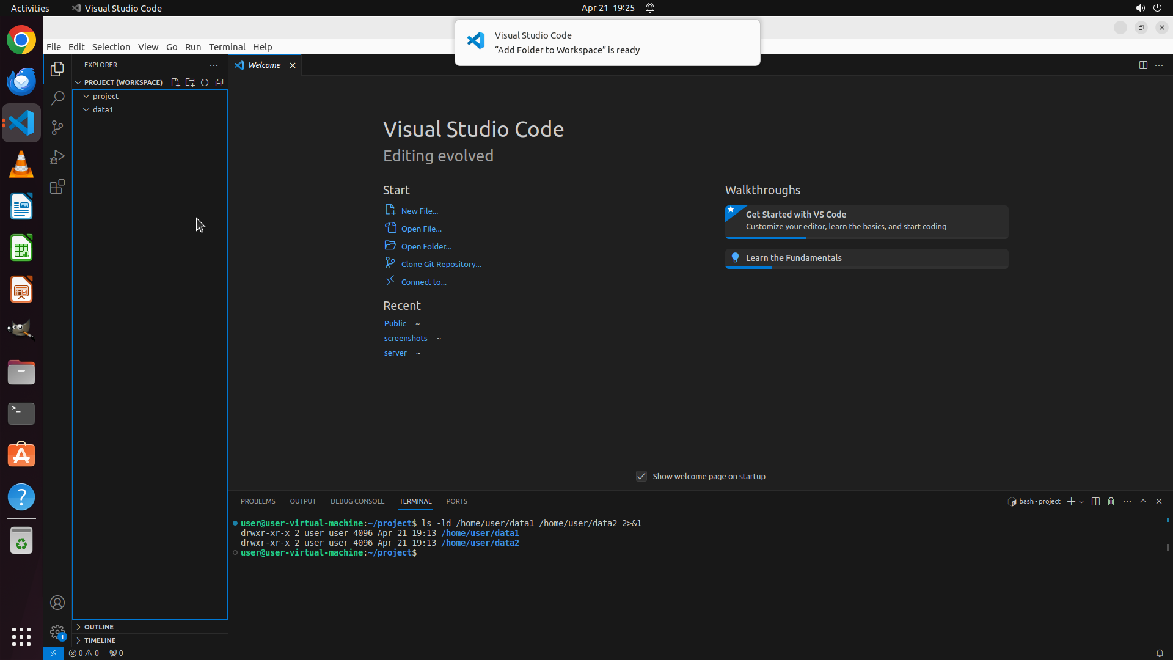Kill the terminal with trash icon

(1111, 501)
